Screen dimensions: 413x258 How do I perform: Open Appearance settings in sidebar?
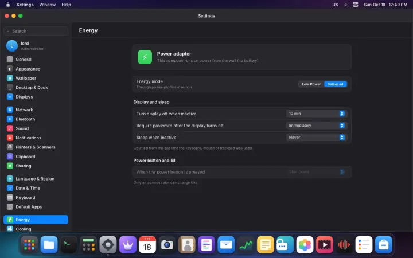pyautogui.click(x=36, y=69)
